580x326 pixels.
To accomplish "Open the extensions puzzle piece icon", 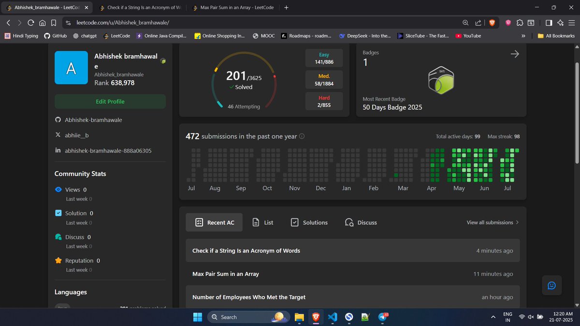I will coord(520,23).
